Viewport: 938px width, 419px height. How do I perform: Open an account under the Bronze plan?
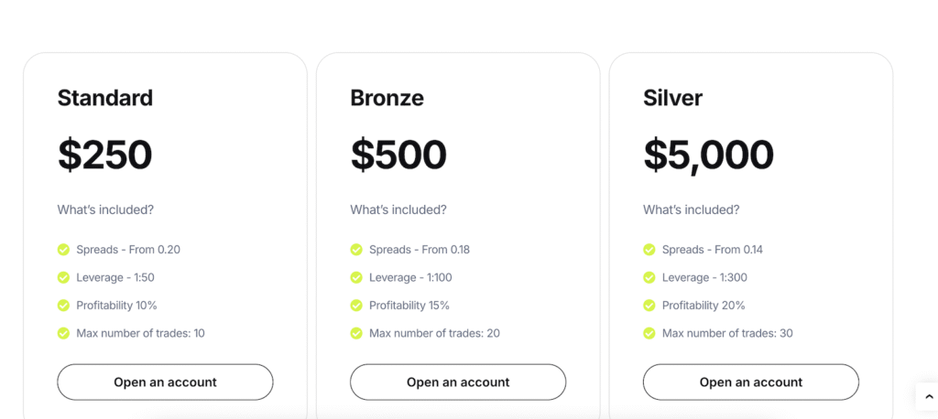point(458,381)
